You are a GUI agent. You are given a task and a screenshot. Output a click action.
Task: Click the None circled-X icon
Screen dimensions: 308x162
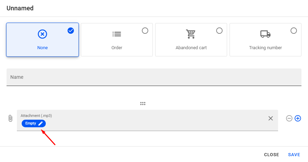pos(42,34)
